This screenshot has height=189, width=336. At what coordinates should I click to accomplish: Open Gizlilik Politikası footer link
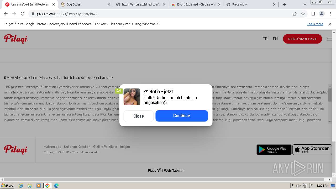click(x=105, y=147)
